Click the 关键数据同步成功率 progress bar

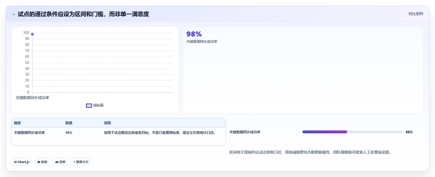click(353, 132)
